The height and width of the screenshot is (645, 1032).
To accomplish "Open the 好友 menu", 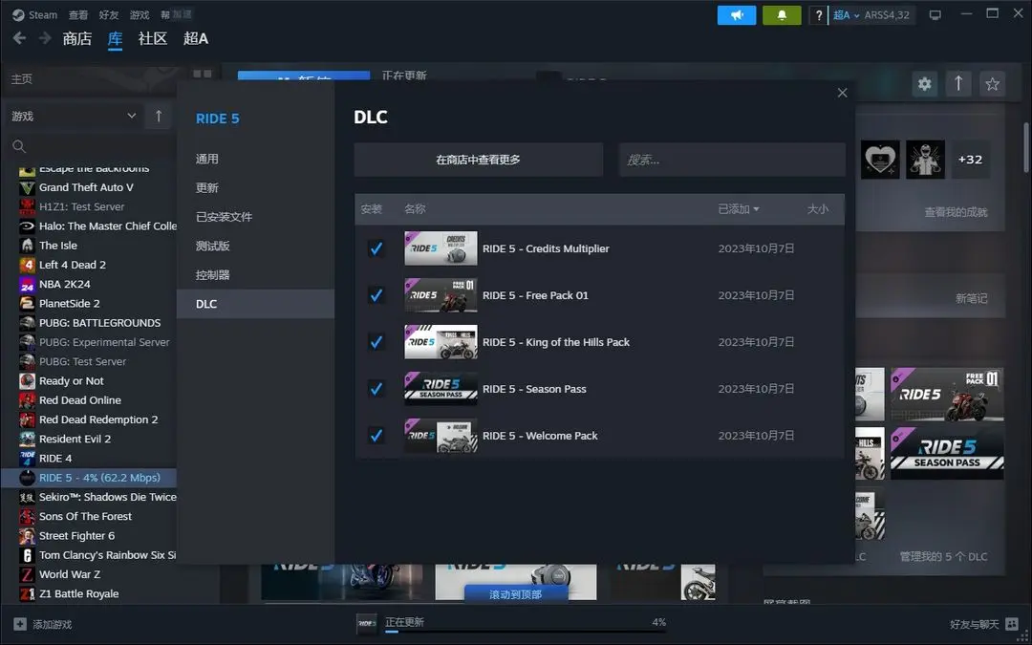I will [109, 14].
